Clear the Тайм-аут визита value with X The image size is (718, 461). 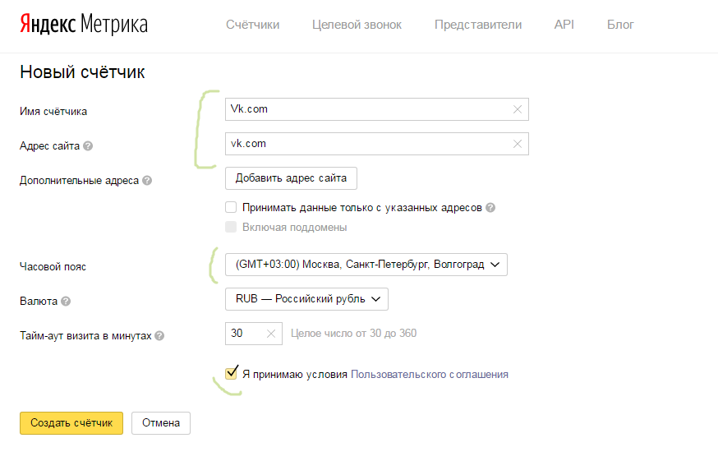[x=270, y=334]
